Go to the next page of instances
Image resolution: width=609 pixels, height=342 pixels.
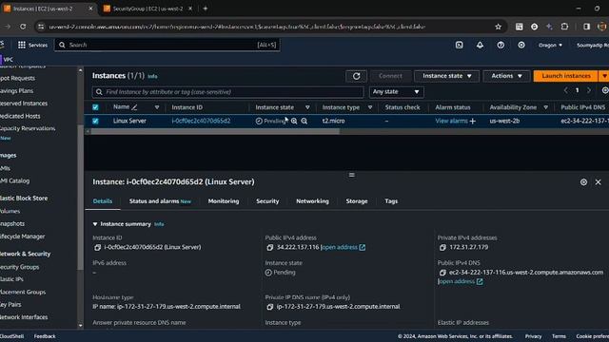[x=589, y=90]
